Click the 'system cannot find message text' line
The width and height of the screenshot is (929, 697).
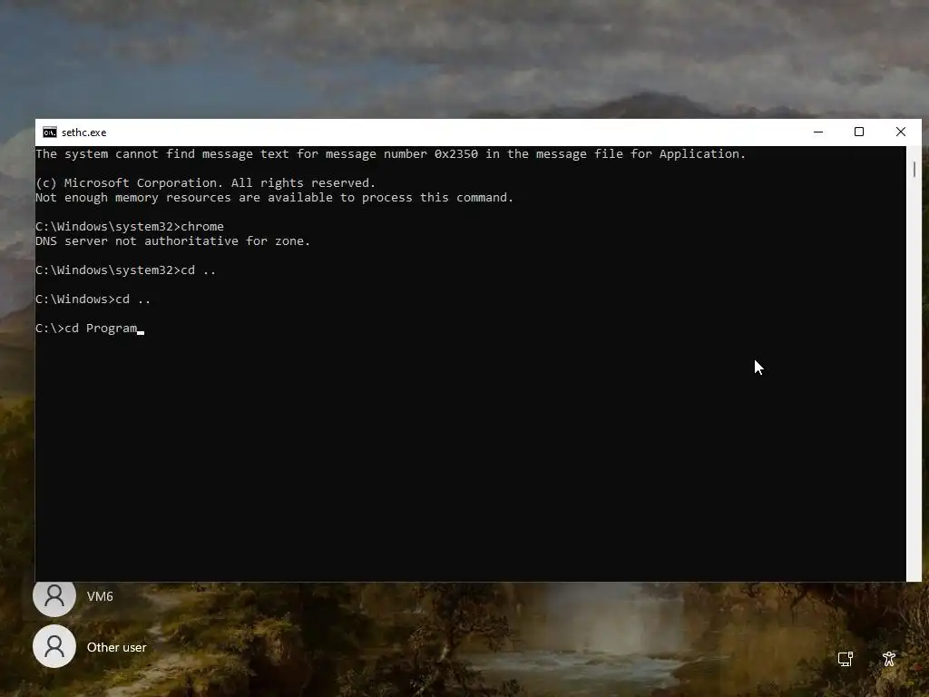[x=390, y=154]
